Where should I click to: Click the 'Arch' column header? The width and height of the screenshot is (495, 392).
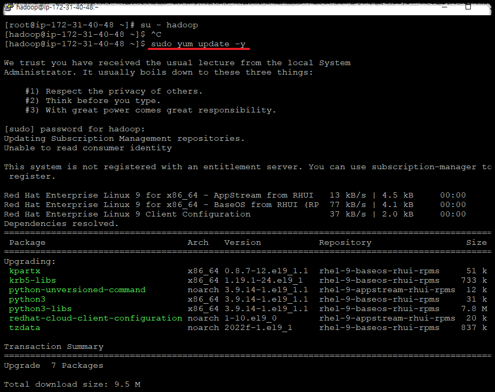pos(198,243)
